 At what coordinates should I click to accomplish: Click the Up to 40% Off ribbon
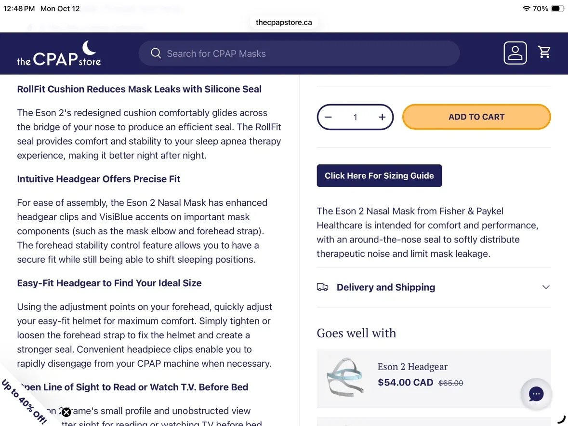coord(24,401)
